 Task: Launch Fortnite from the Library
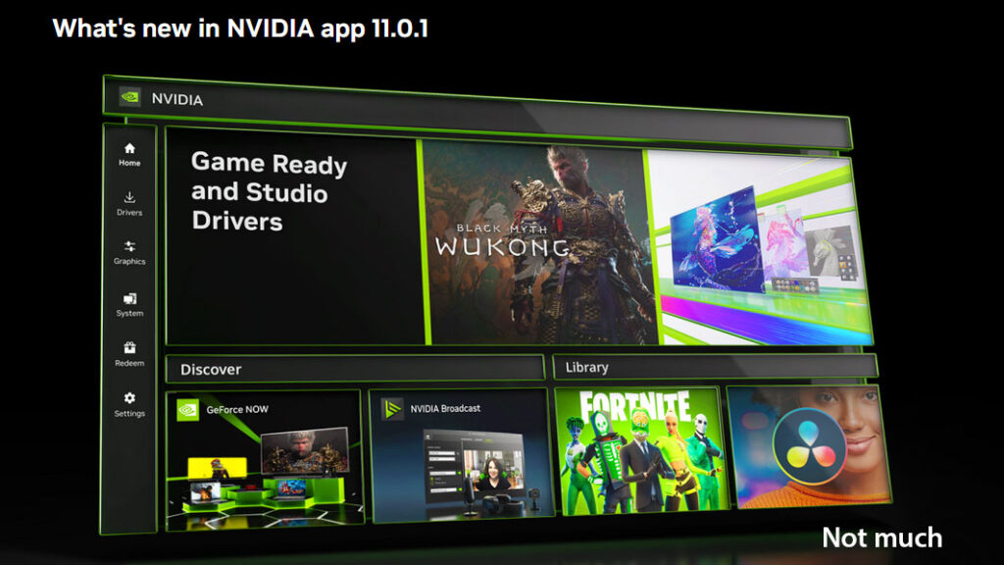(x=641, y=449)
